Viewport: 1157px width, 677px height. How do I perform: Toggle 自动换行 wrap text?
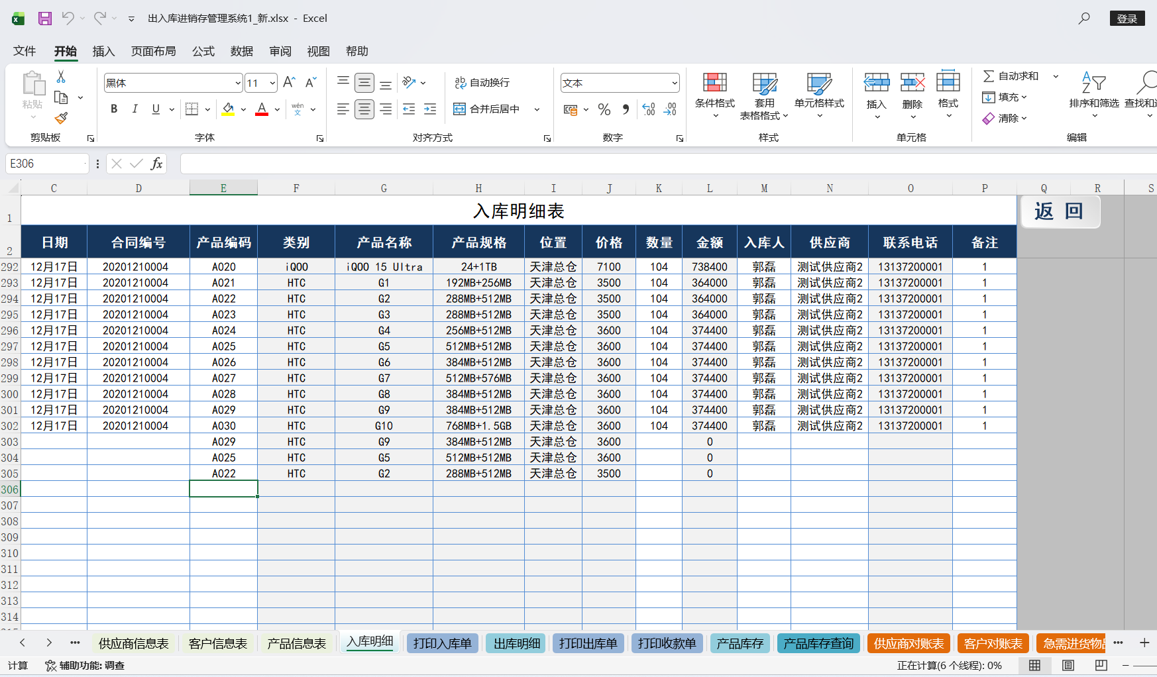pyautogui.click(x=482, y=82)
